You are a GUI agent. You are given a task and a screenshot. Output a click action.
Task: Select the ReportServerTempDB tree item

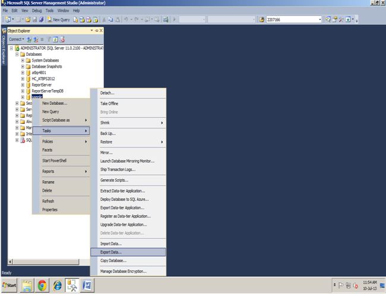point(48,91)
